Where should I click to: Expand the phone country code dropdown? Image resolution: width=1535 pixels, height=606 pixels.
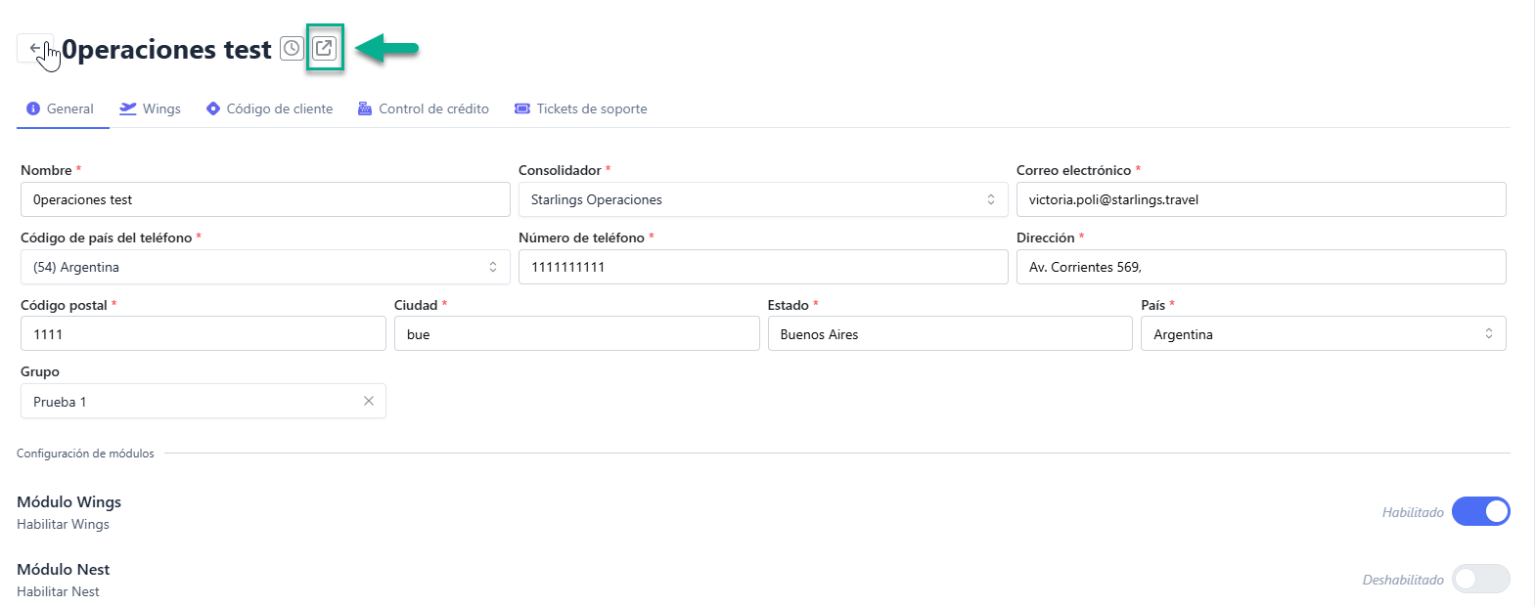pyautogui.click(x=265, y=267)
